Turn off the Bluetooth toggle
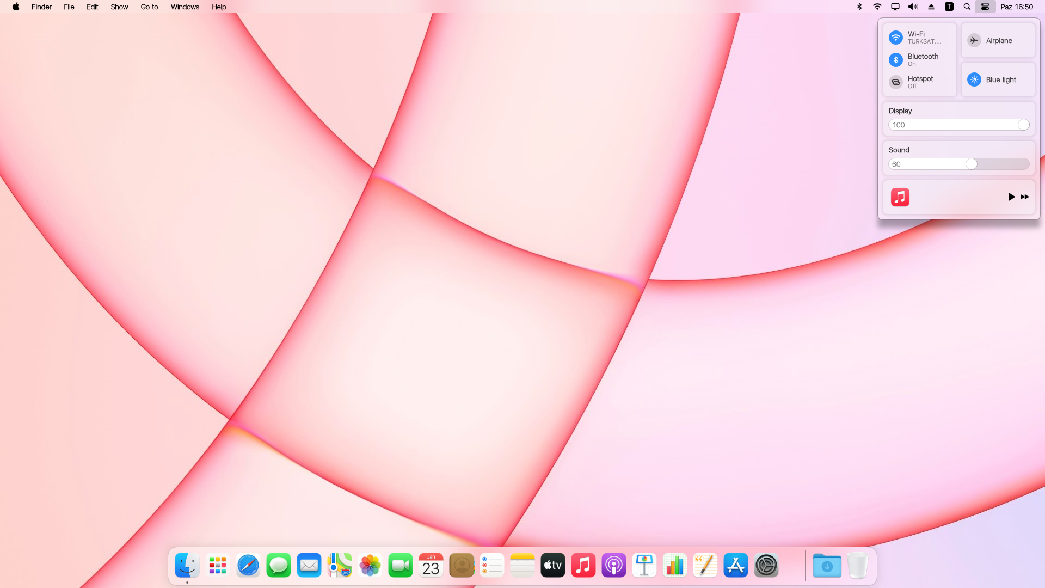1045x588 pixels. coord(896,60)
